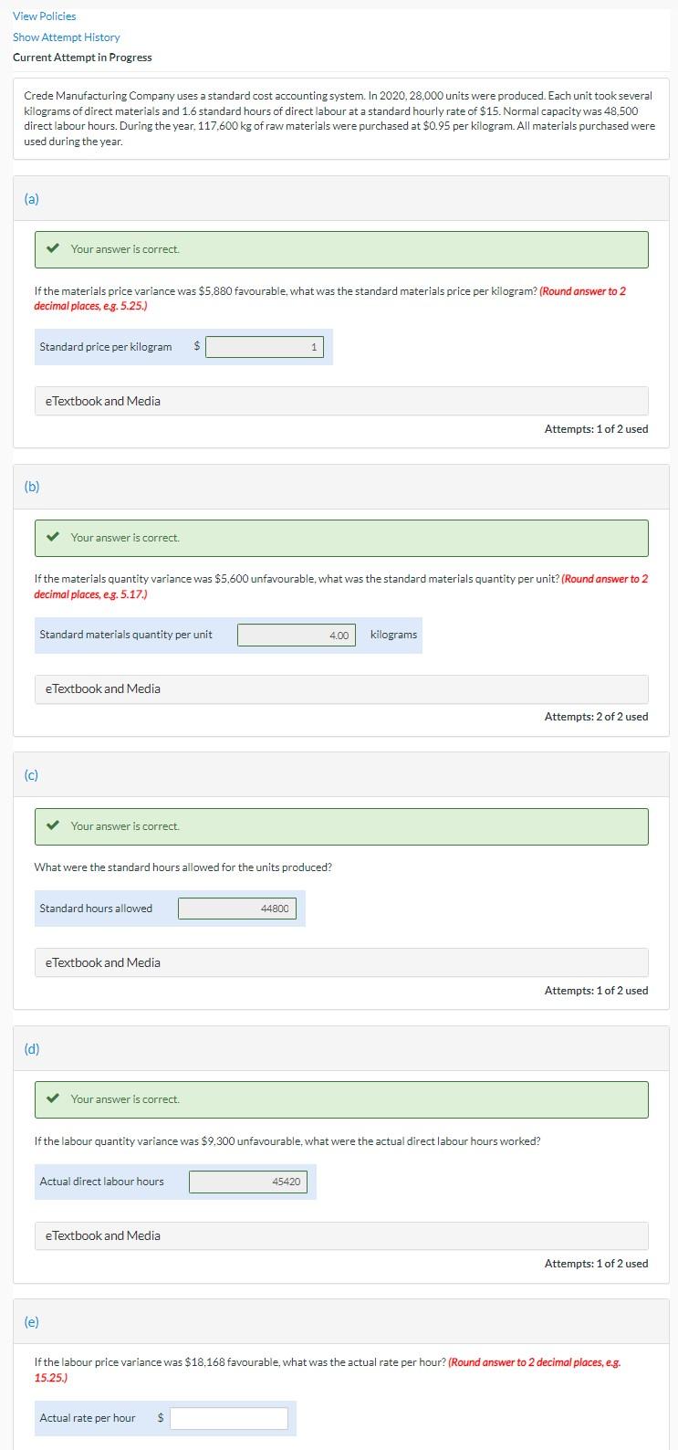Select the Actual rate per hour input field
Screen dimensions: 678x1450
[230, 1418]
